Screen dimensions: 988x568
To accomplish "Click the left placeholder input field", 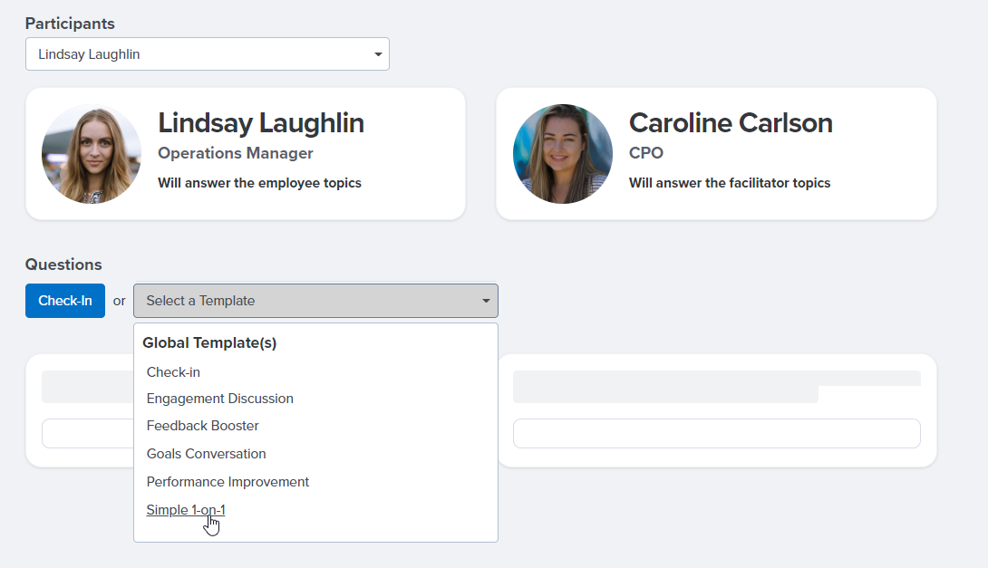I will tap(86, 433).
